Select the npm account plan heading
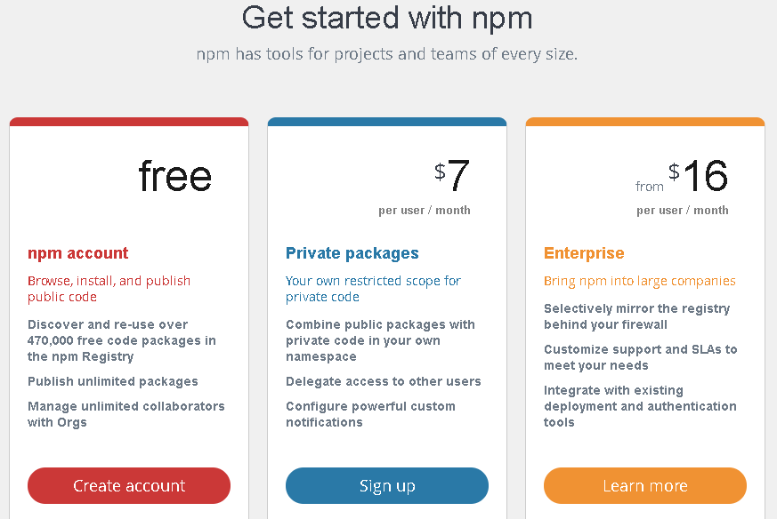Viewport: 777px width, 519px height. pyautogui.click(x=77, y=252)
